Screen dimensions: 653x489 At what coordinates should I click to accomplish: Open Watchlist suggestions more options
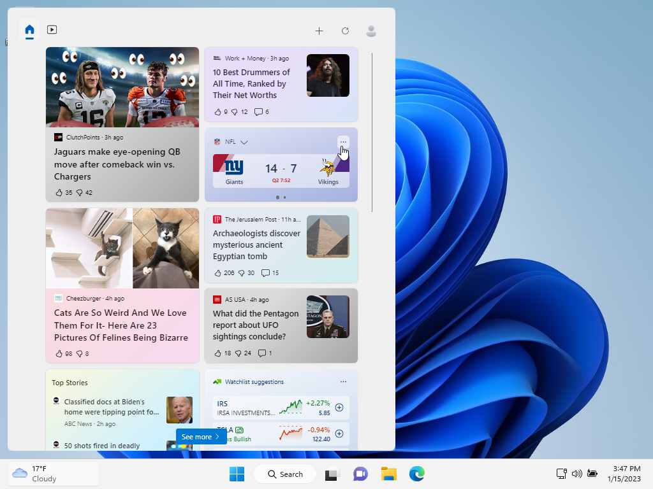click(x=343, y=382)
